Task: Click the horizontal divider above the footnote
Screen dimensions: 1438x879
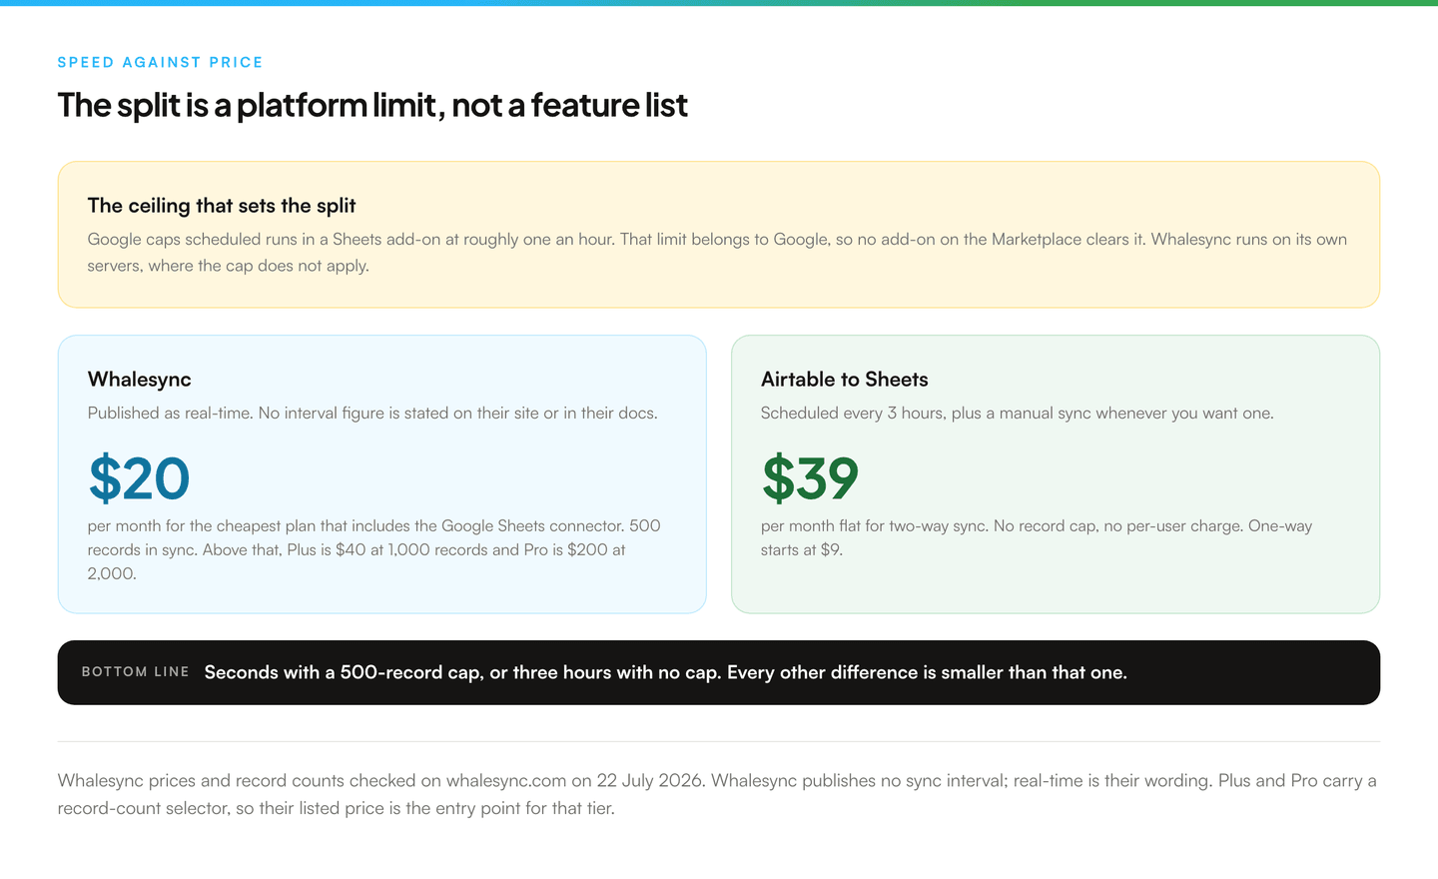Action: pyautogui.click(x=719, y=741)
